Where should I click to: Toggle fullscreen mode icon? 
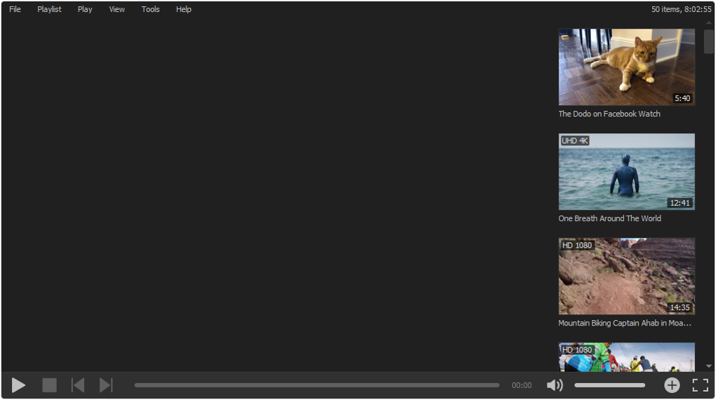[x=701, y=385]
